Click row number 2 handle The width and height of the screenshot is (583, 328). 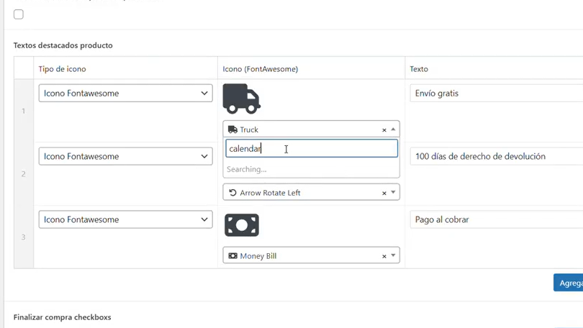pos(23,174)
